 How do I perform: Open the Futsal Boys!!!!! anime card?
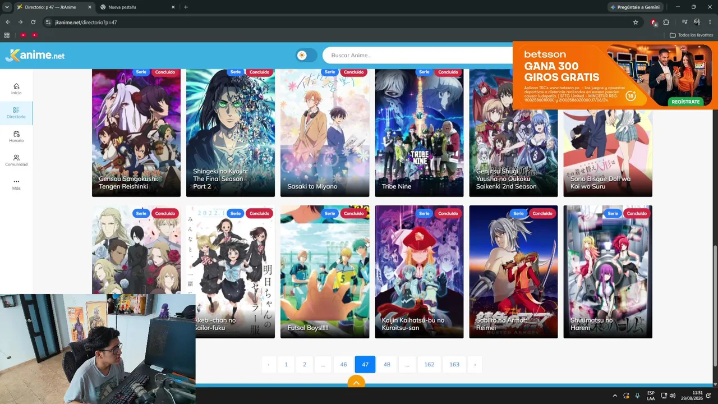point(325,272)
